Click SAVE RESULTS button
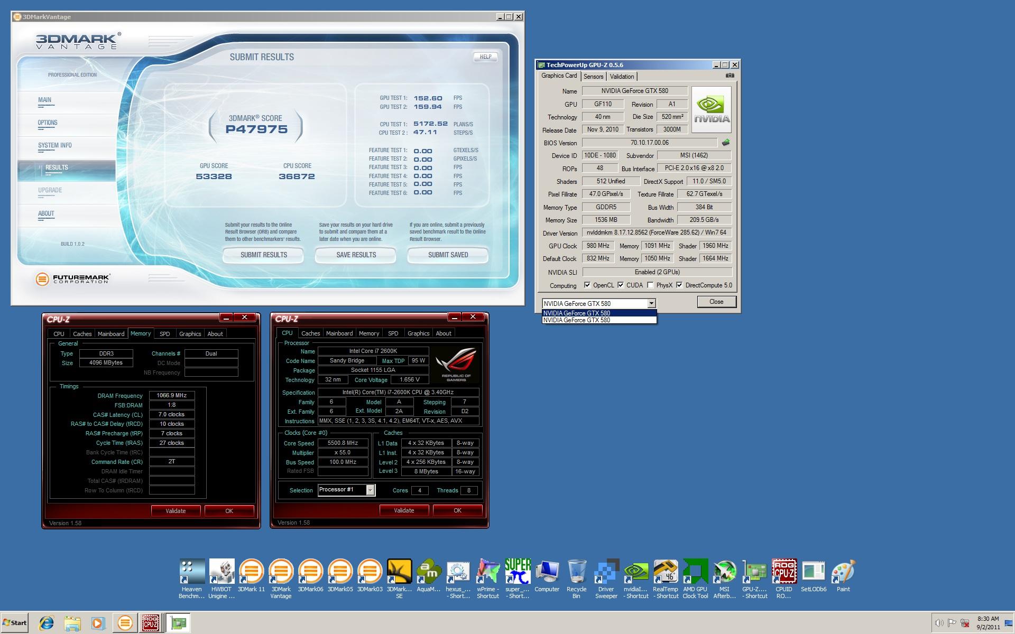Viewport: 1015px width, 634px height. point(356,255)
